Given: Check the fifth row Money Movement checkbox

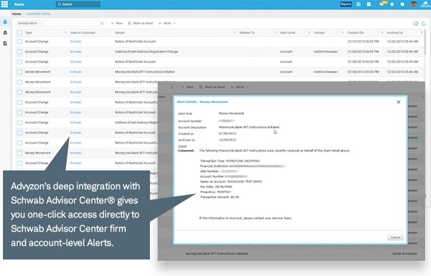Looking at the screenshot, I should pos(19,82).
